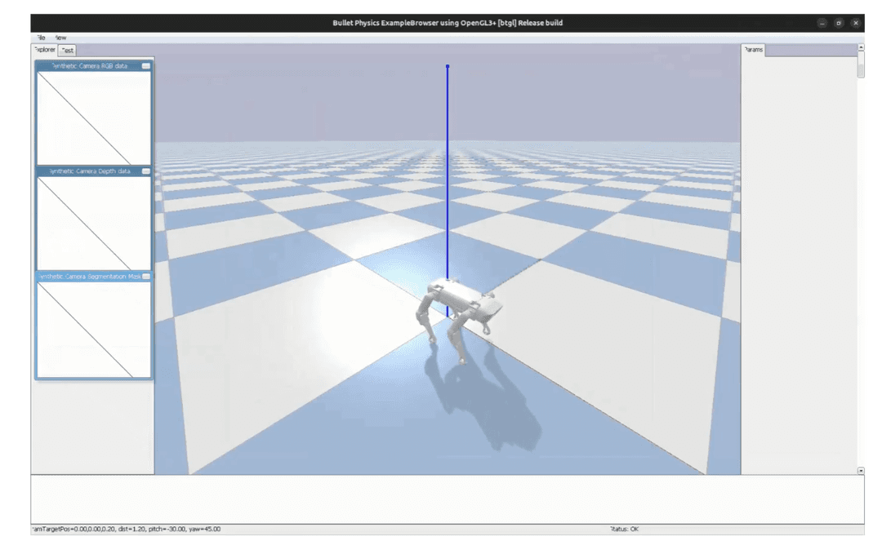Click the Synthetic Camera Segmentation Mask title bar
Screen dimensions: 882x541
tap(88, 277)
